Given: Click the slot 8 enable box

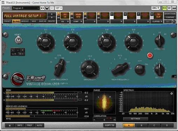Looking at the screenshot, I should coord(152,17).
